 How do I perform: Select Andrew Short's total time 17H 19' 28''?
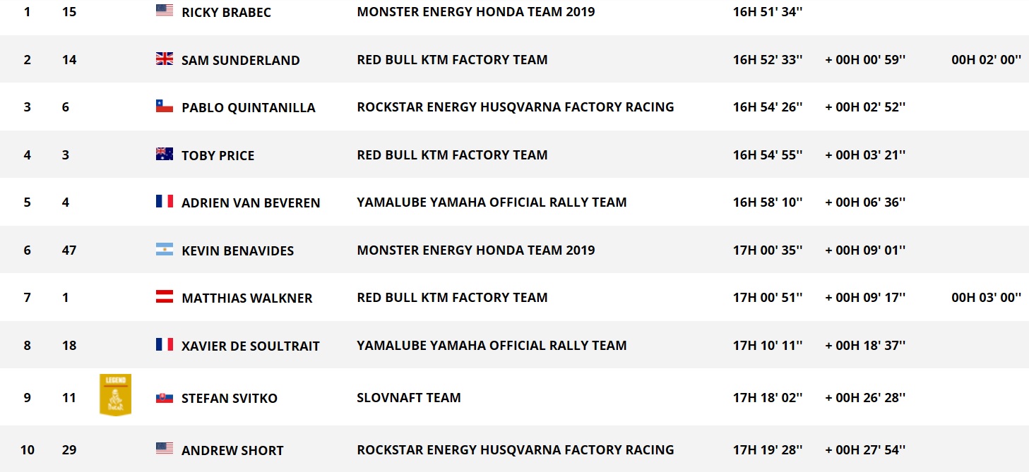click(768, 450)
